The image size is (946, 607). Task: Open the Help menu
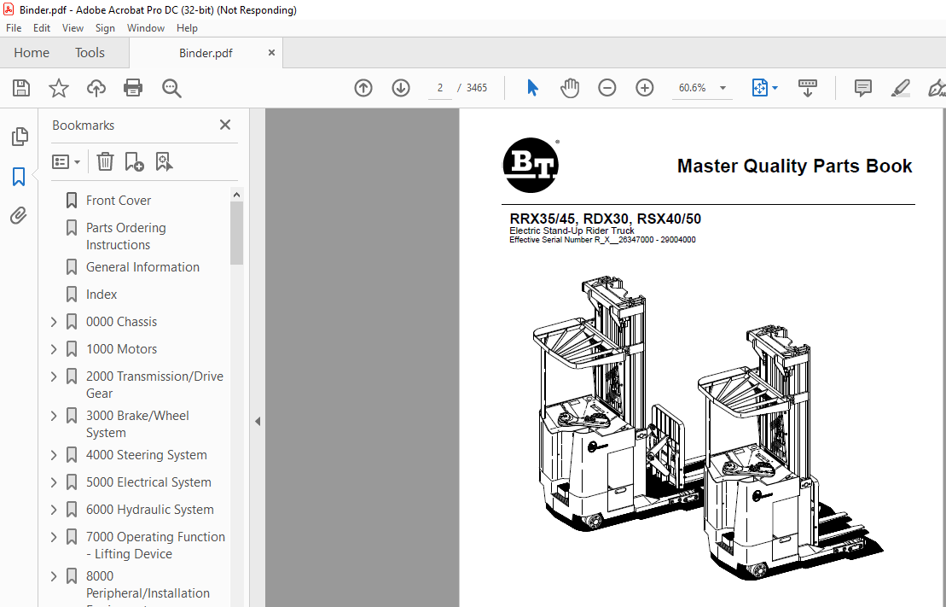pyautogui.click(x=187, y=28)
